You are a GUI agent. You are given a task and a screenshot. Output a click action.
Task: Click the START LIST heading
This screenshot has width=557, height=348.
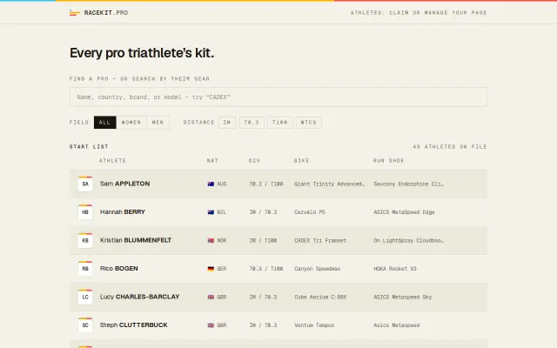89,147
